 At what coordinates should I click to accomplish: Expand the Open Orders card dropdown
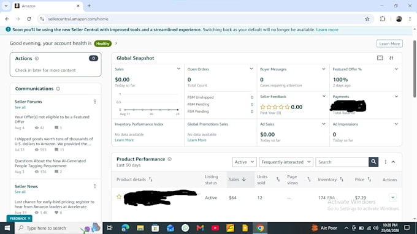[251, 69]
